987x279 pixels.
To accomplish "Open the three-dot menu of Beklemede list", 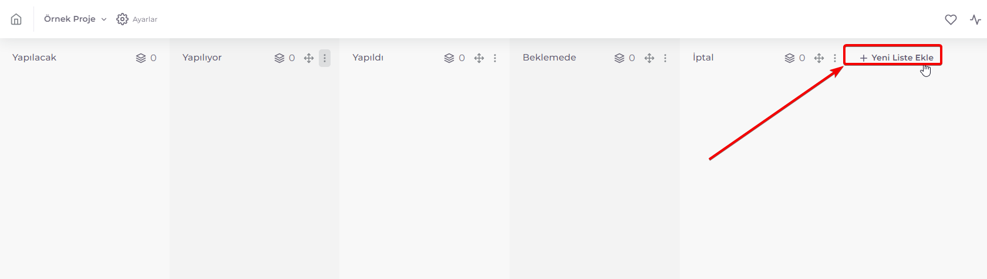I will [665, 58].
